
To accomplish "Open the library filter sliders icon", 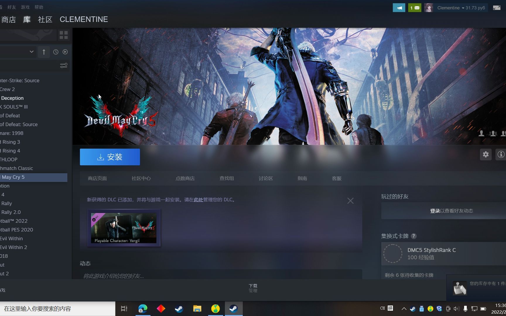I will [x=64, y=66].
